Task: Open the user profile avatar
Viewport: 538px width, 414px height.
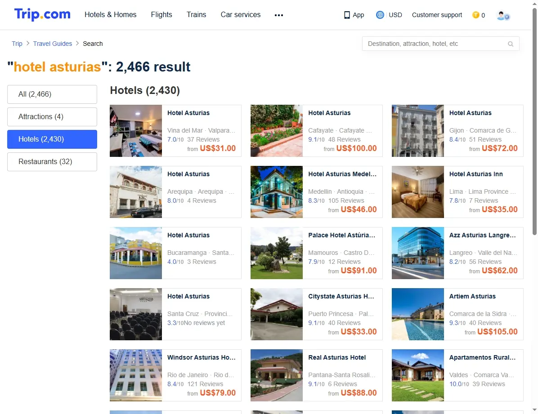Action: (x=503, y=15)
